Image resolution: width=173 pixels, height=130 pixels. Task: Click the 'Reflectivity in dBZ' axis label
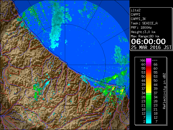[164, 91]
